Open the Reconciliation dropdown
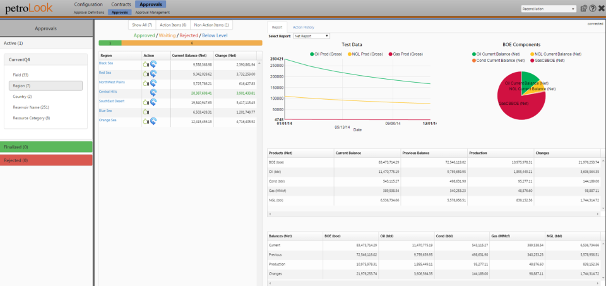The image size is (606, 286). (548, 9)
